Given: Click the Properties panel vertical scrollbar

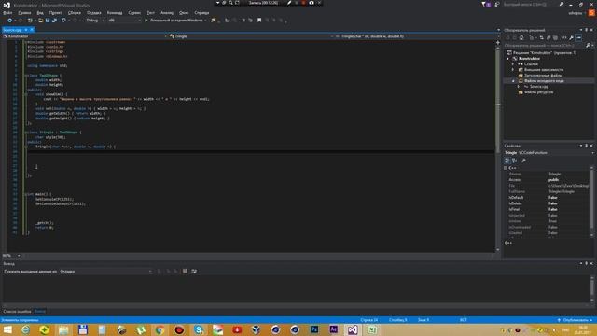Looking at the screenshot, I should [591, 202].
